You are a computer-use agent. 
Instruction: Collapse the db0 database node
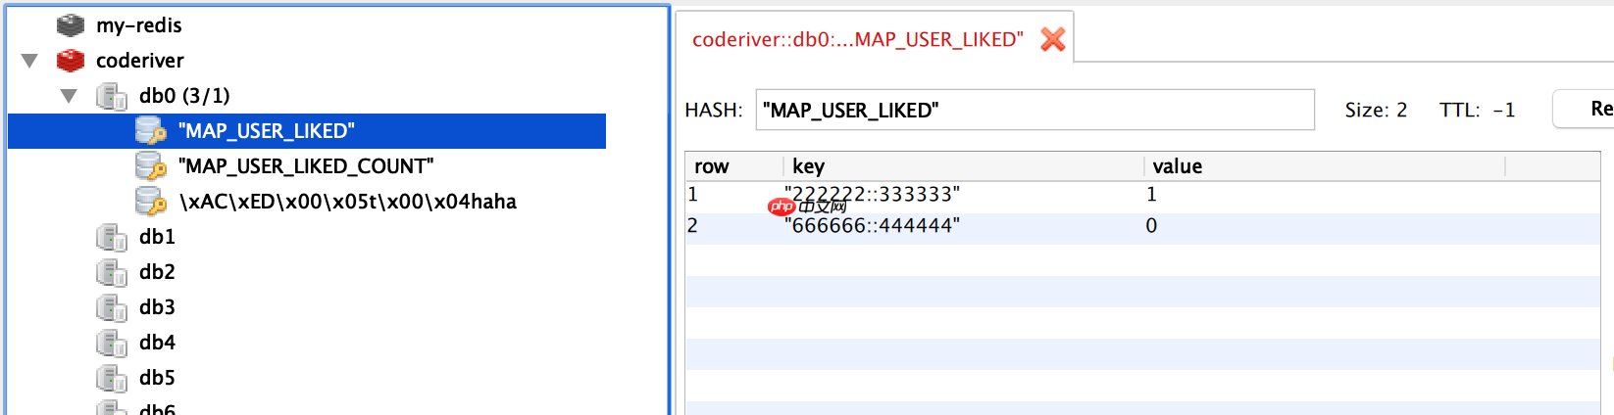point(69,96)
